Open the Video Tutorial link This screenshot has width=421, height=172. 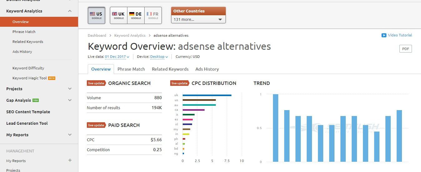(x=400, y=35)
